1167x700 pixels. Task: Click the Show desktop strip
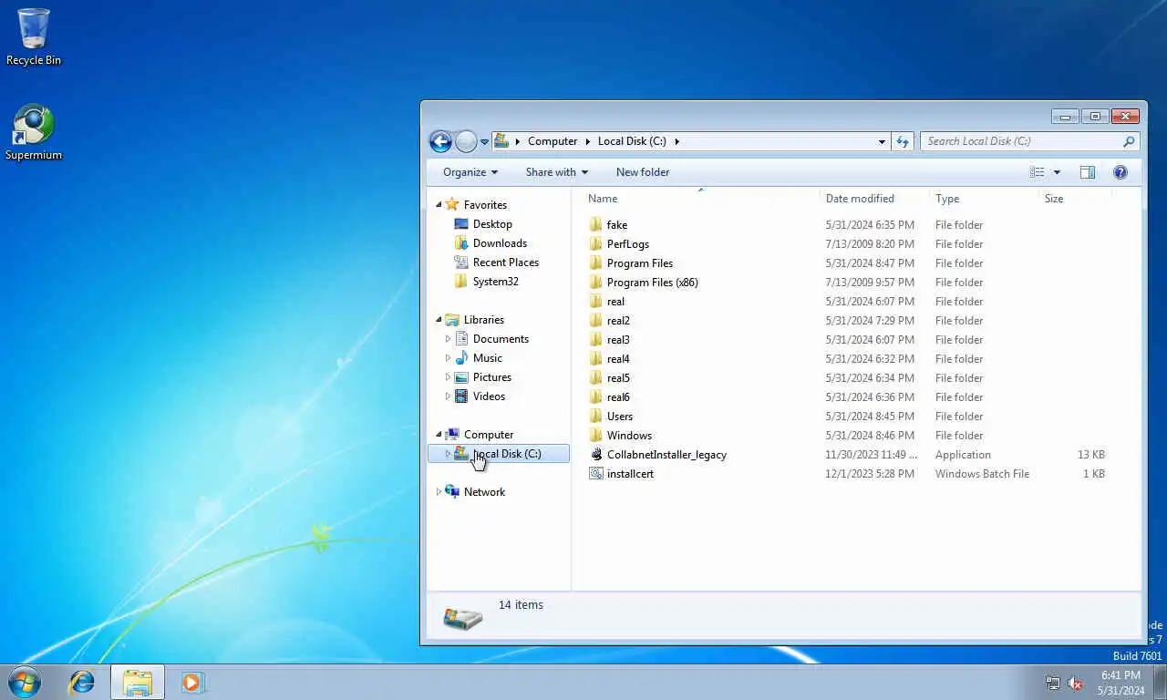tap(1160, 682)
